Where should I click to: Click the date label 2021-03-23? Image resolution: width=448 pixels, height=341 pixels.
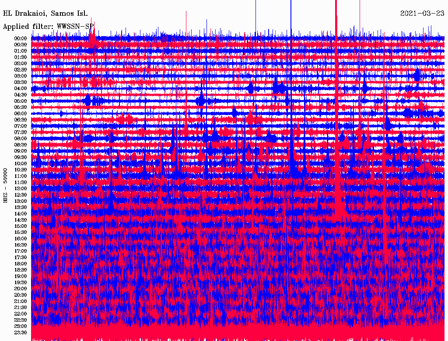422,13
